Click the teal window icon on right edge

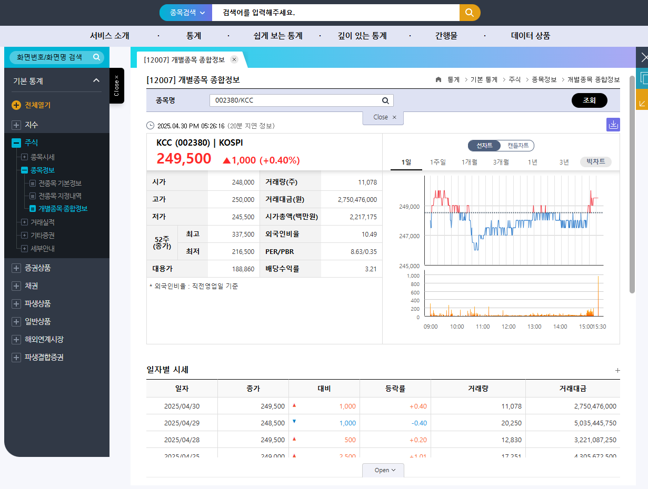pos(642,78)
